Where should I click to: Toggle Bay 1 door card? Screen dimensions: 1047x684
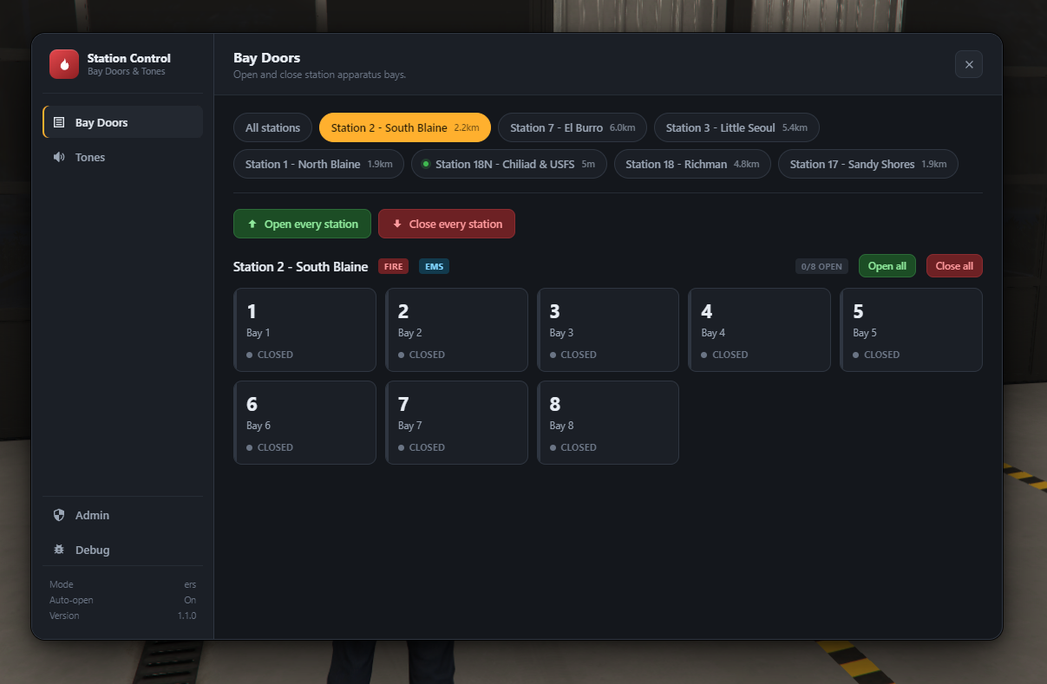304,329
